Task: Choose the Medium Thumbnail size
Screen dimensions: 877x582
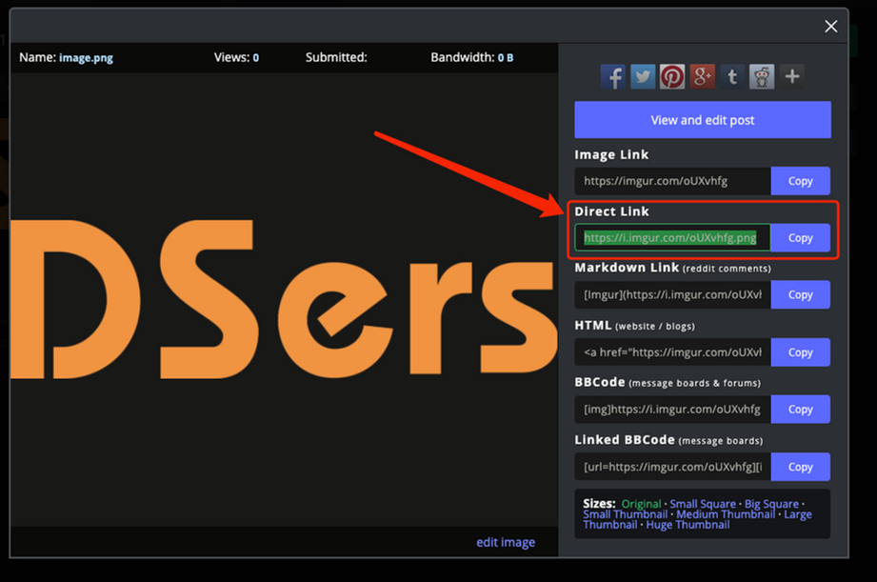Action: pyautogui.click(x=726, y=514)
